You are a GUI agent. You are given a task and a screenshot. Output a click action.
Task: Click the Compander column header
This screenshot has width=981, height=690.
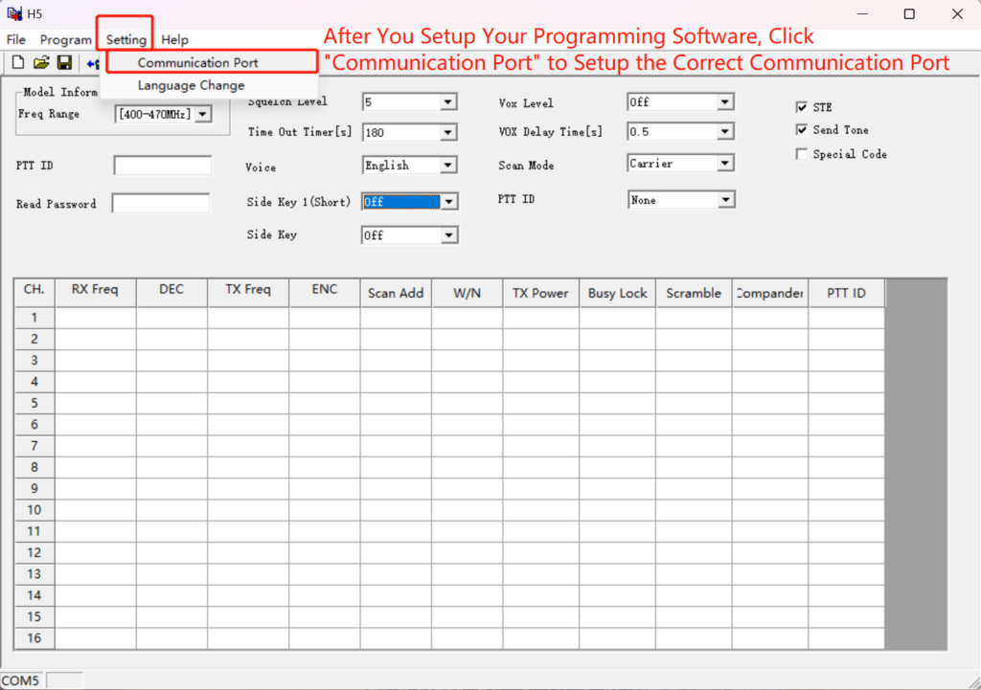pos(769,293)
